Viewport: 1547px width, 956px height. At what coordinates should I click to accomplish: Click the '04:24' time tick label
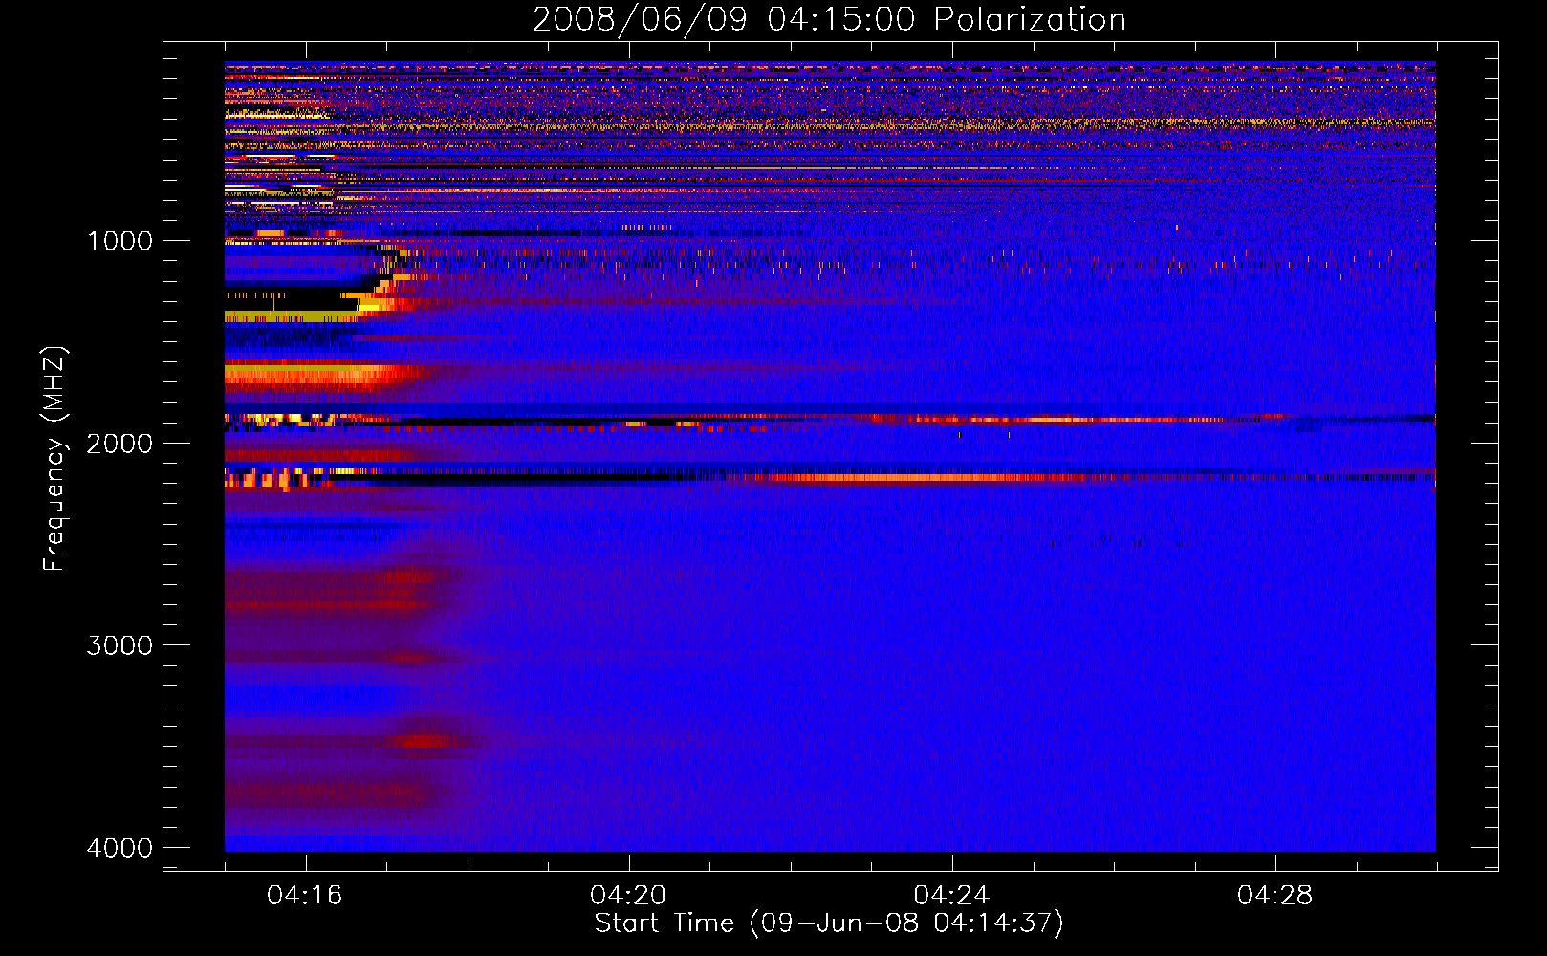951,895
